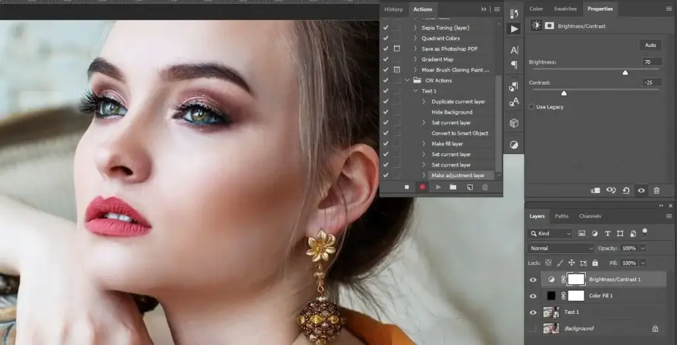Toggle checkmark for Hide Background step
This screenshot has height=345, width=677.
click(385, 112)
